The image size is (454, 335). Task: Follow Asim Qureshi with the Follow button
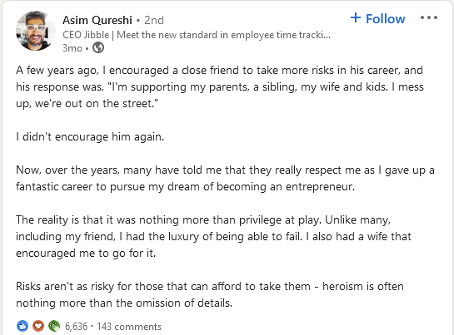point(377,18)
